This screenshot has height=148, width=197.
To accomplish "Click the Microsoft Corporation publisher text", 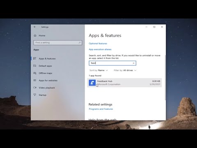I will (x=109, y=84).
